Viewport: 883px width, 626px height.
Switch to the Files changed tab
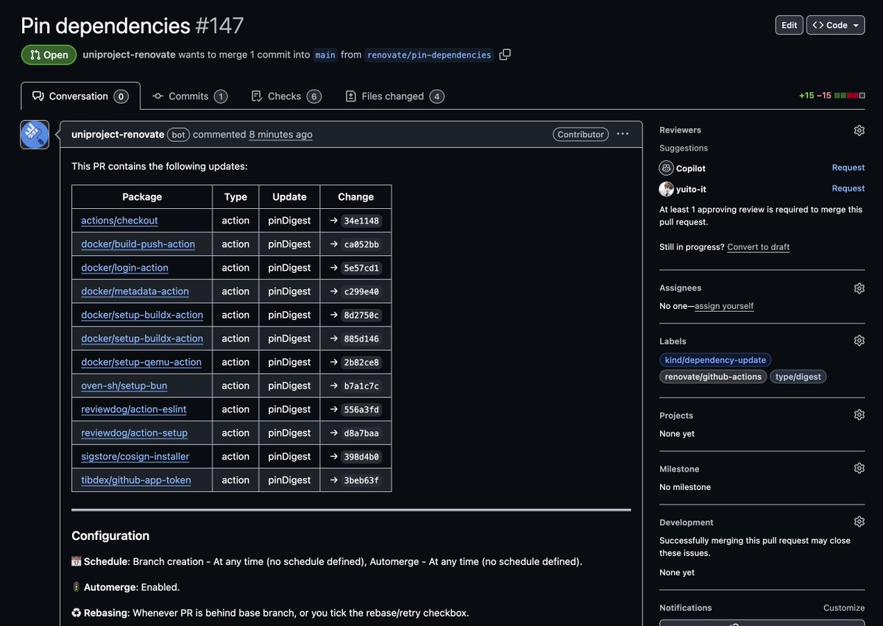394,96
